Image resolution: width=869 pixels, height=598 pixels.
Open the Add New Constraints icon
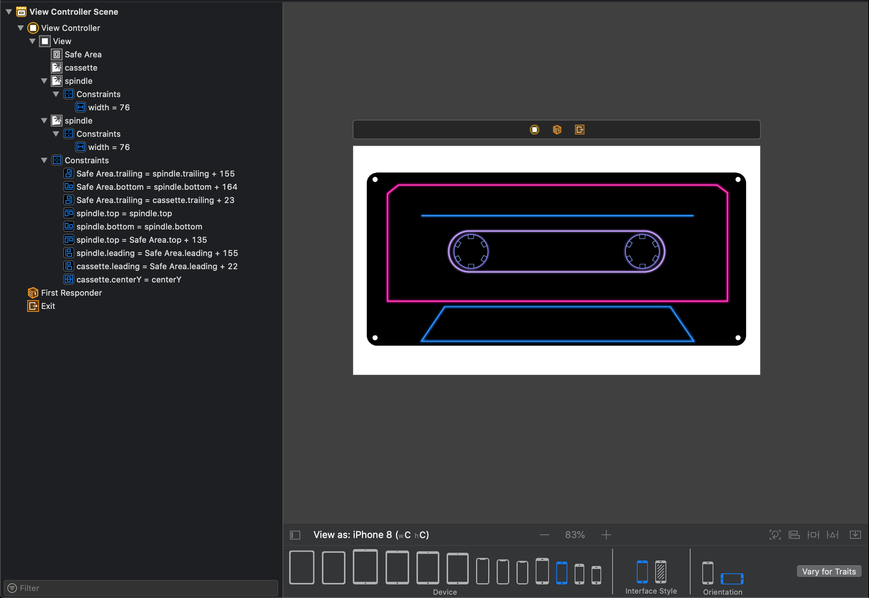click(813, 535)
